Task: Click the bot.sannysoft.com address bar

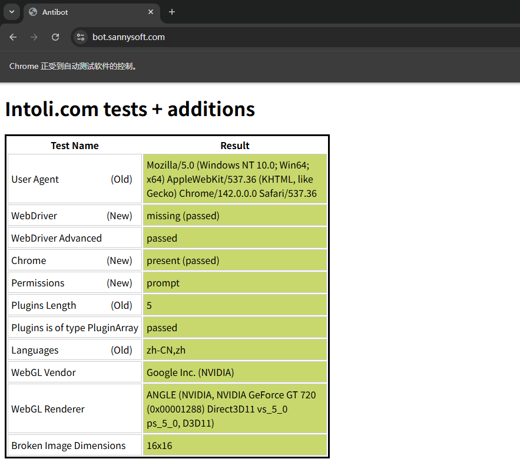Action: click(x=236, y=37)
